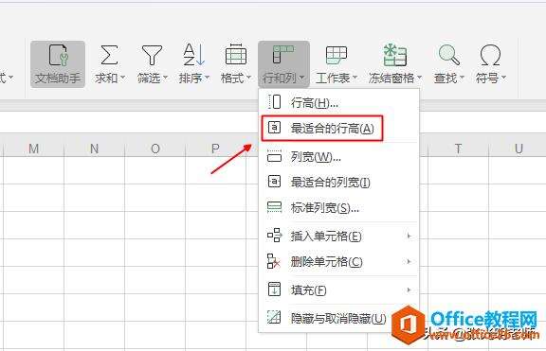The width and height of the screenshot is (546, 351).
Task: Click the 插入单元格(E) label text
Action: (326, 237)
